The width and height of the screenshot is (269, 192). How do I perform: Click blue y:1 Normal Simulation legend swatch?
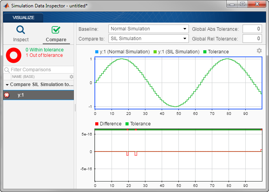pyautogui.click(x=97, y=52)
